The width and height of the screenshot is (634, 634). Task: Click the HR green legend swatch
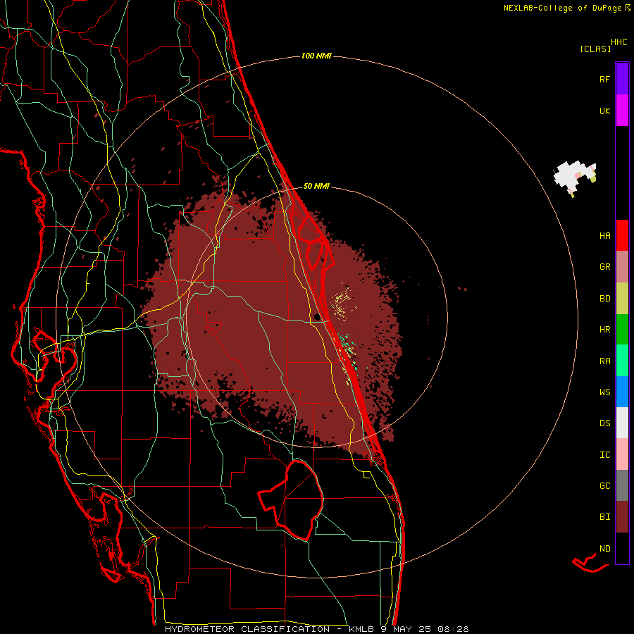(x=622, y=330)
